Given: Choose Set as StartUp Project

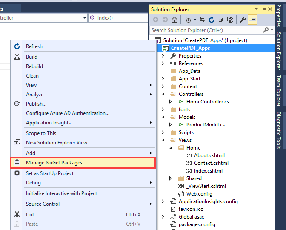Looking at the screenshot, I should coord(50,173).
